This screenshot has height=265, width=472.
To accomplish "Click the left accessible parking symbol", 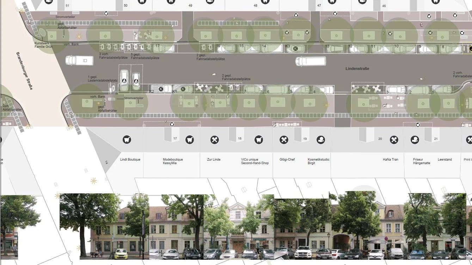I will [124, 80].
